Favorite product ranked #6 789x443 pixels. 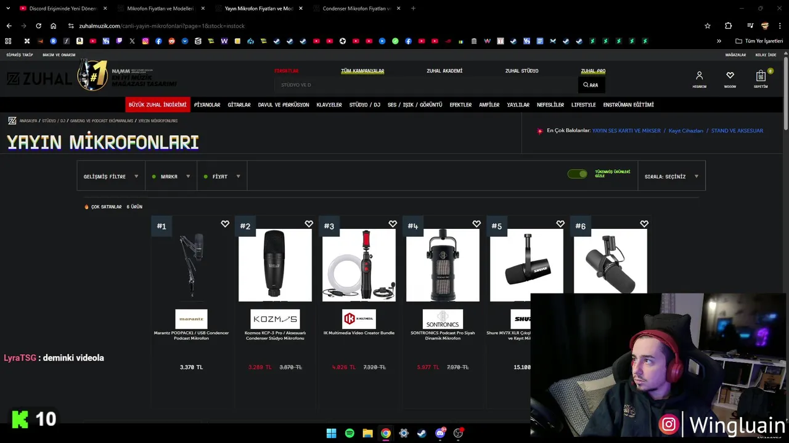[644, 224]
